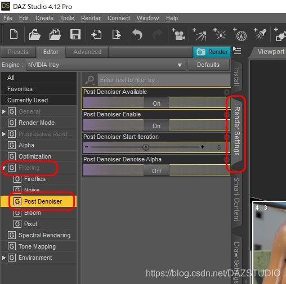Reset settings with the Defaults button

[208, 65]
